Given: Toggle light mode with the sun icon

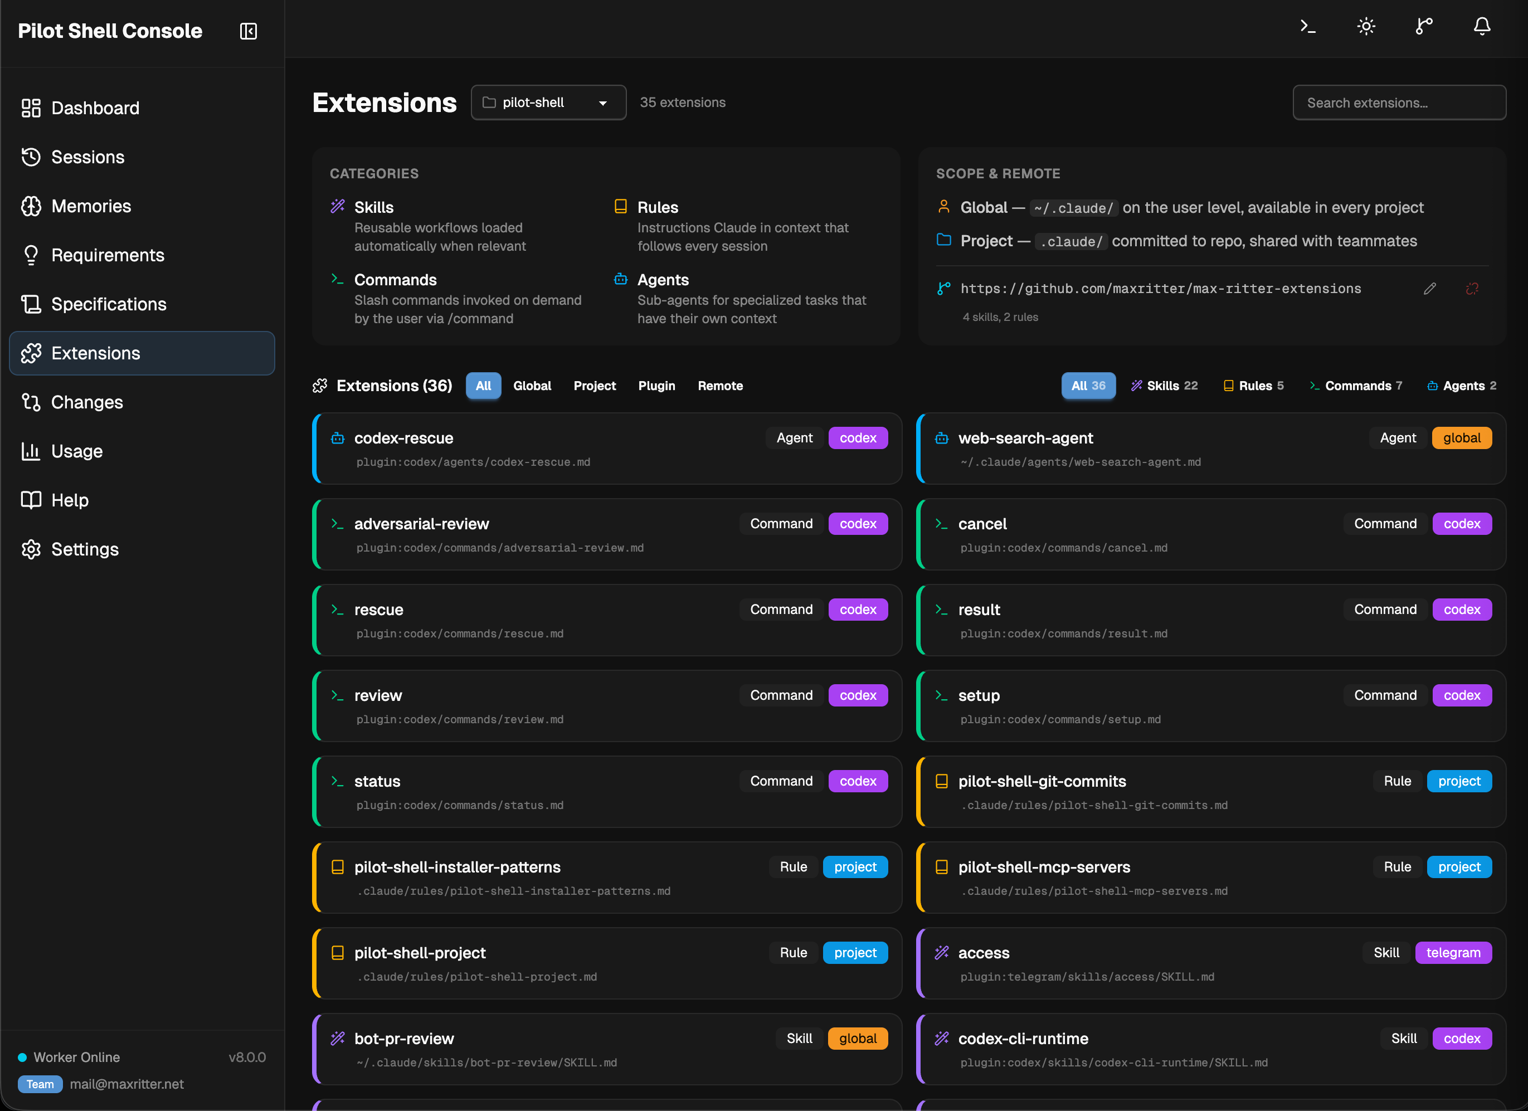Looking at the screenshot, I should pos(1366,26).
